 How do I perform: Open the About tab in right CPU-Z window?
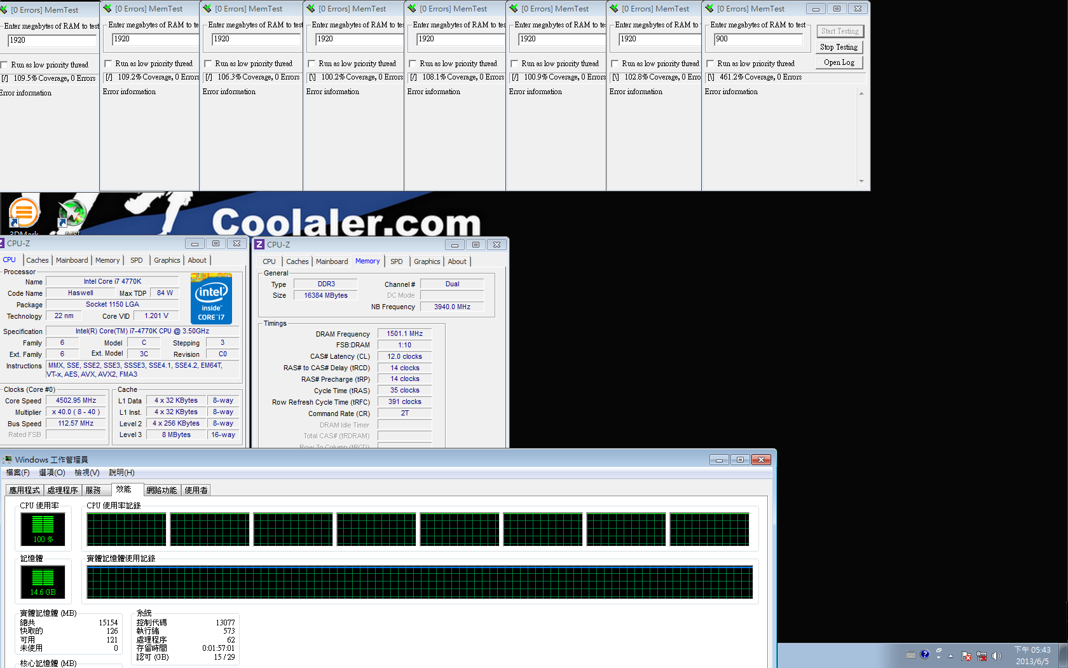tap(457, 261)
